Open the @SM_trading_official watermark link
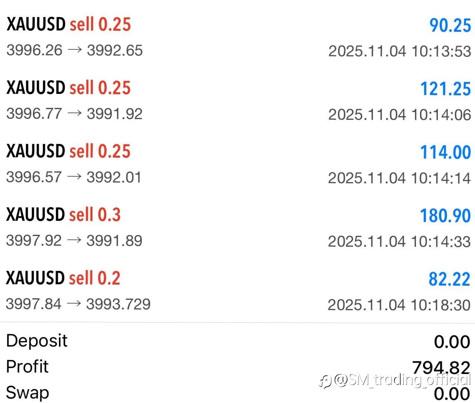The width and height of the screenshot is (475, 403). [x=402, y=380]
